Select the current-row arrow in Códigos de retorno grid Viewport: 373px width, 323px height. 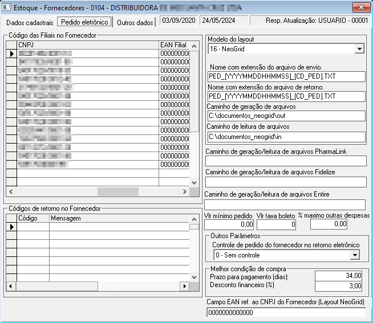click(11, 227)
